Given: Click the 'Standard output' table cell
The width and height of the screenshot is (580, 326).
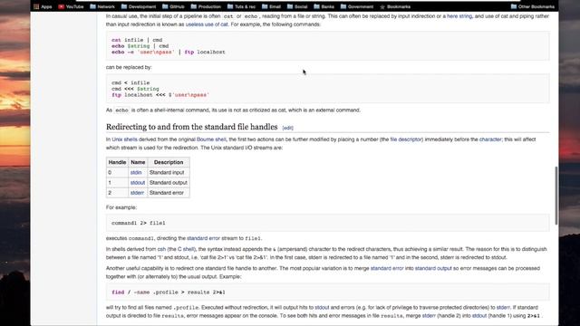Looking at the screenshot, I should [x=169, y=183].
